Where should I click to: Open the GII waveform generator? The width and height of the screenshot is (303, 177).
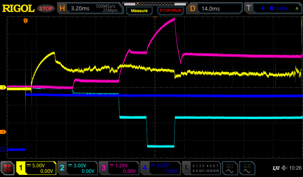(247, 168)
